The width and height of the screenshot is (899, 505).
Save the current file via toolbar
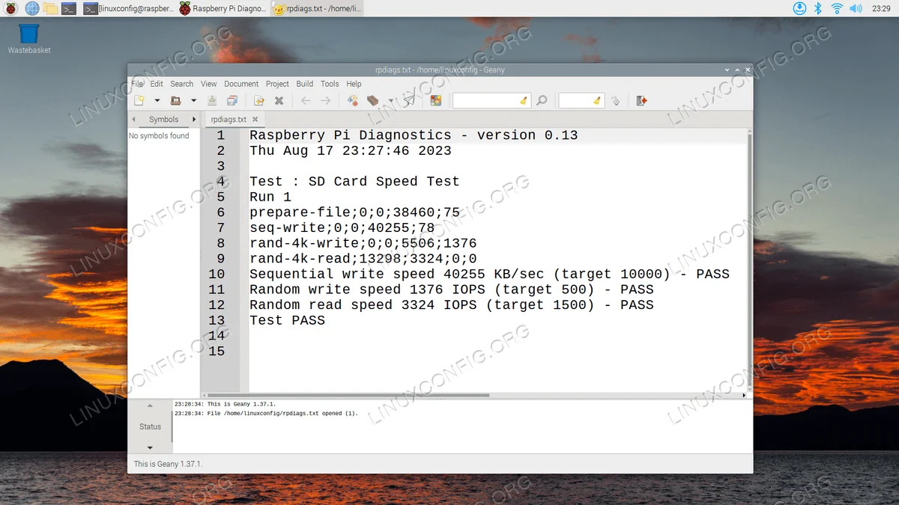[x=212, y=100]
